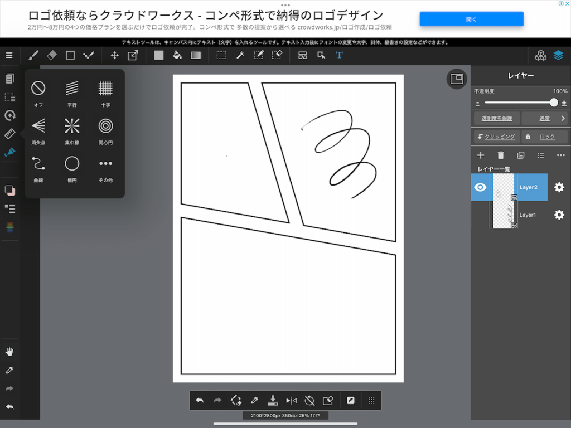
Task: Click the trash icon to delete the layer
Action: [x=501, y=155]
